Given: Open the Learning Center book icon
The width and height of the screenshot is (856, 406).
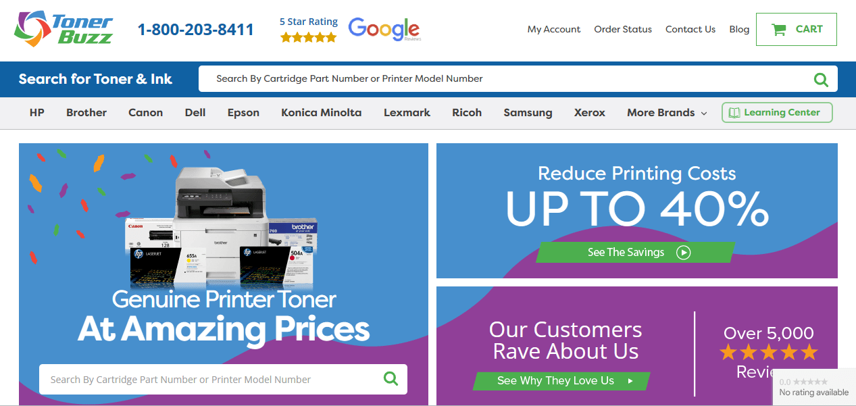Looking at the screenshot, I should [x=734, y=113].
